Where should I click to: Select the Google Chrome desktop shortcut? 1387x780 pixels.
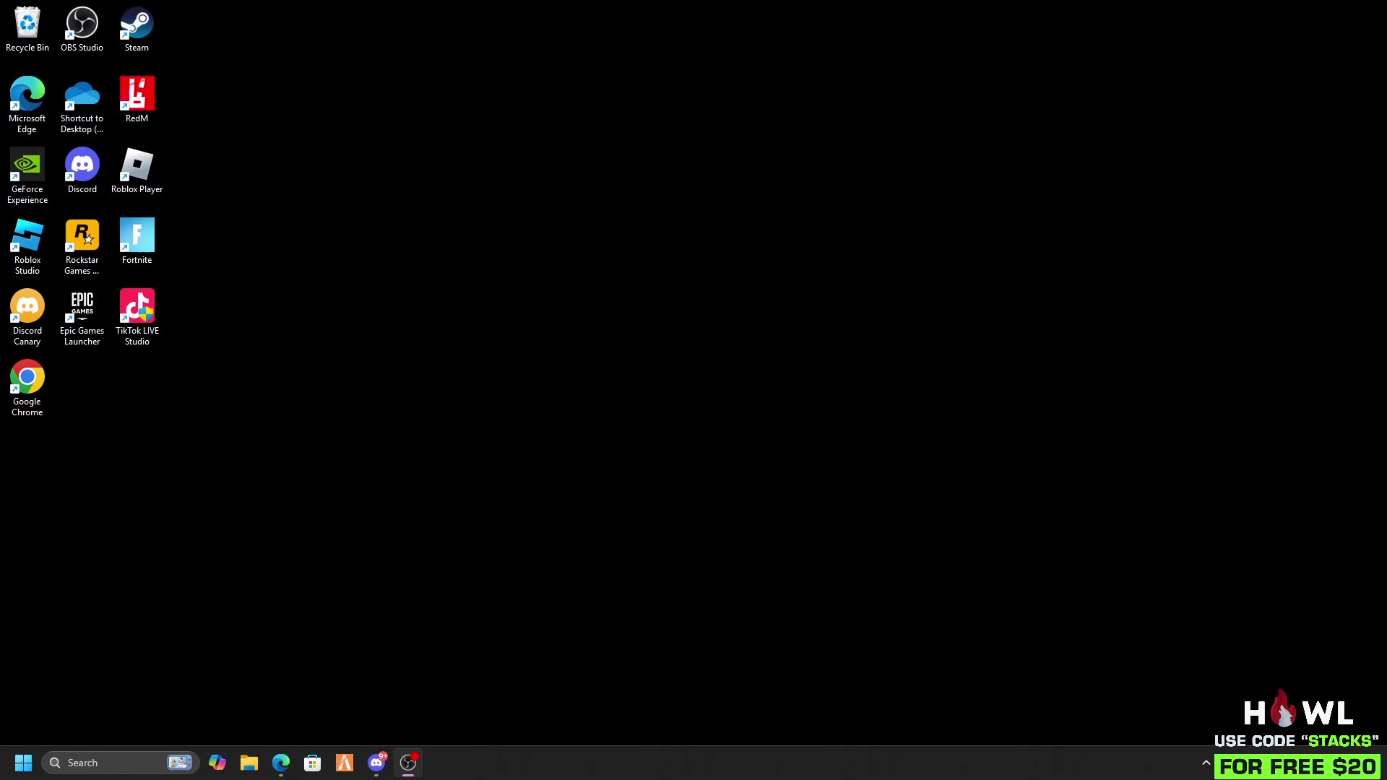pos(27,377)
